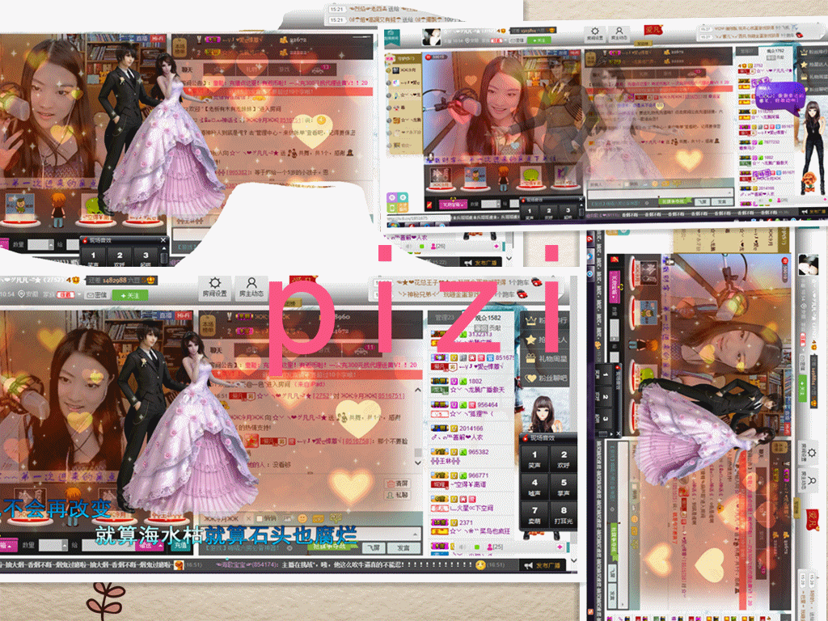Switch to 管理23 tab in lower-left window

446,317
